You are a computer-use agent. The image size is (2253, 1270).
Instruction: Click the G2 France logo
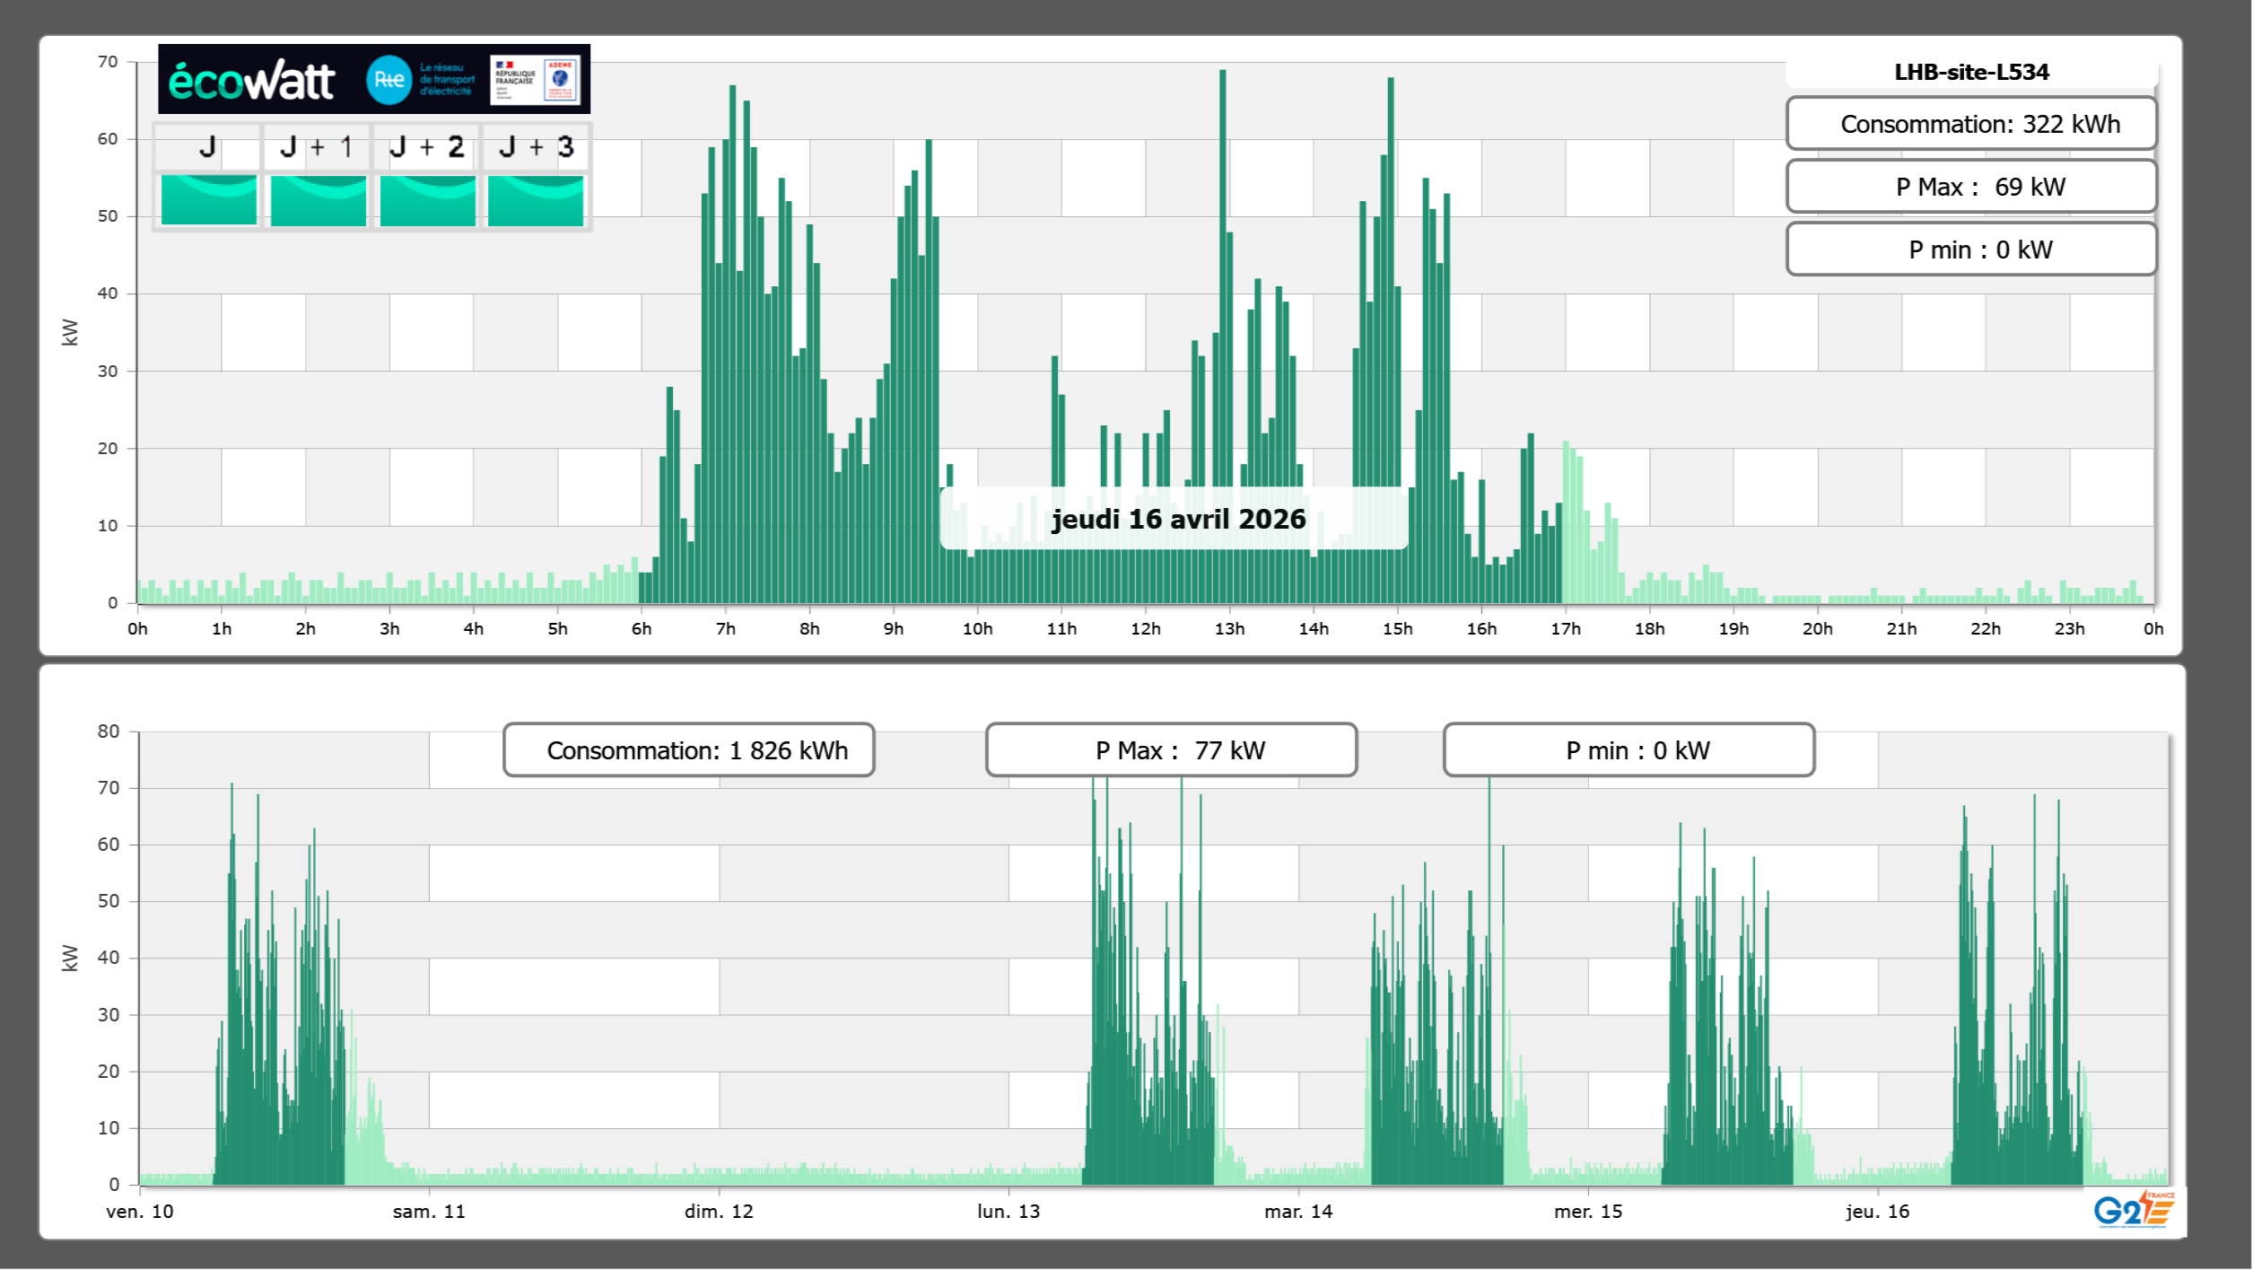[x=2133, y=1210]
